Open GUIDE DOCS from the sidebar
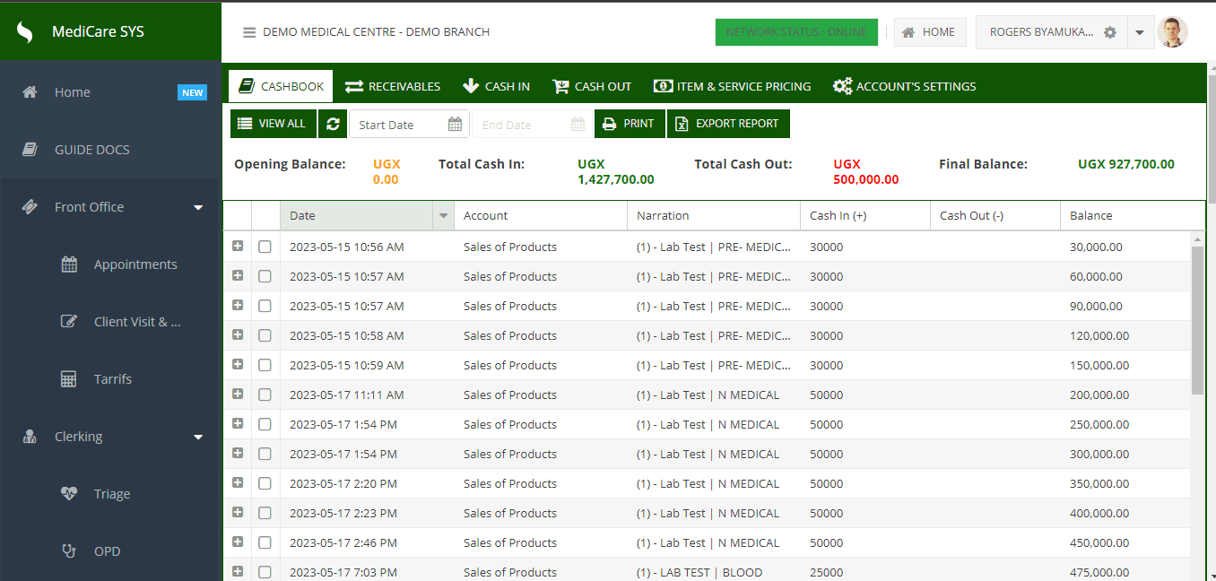This screenshot has height=581, width=1216. coord(91,150)
